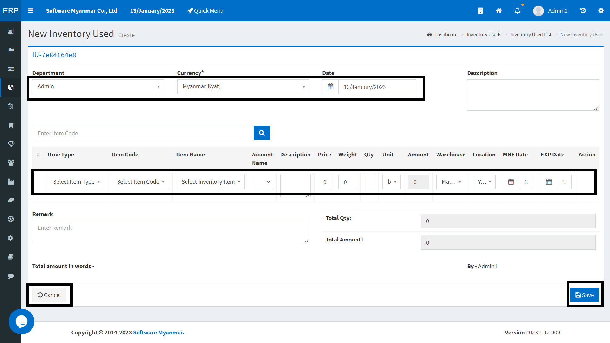Search item code with magnifier button
Viewport: 610px width, 343px height.
262,133
